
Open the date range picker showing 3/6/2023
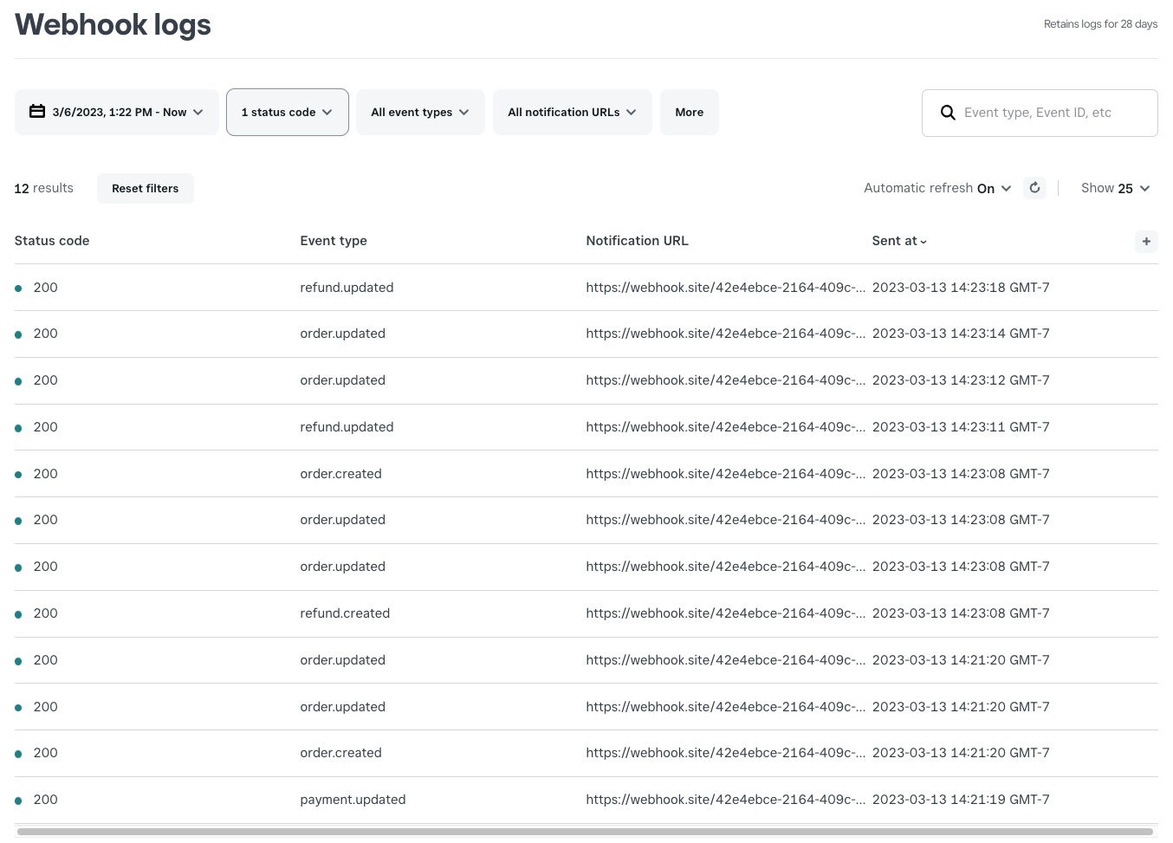[117, 112]
